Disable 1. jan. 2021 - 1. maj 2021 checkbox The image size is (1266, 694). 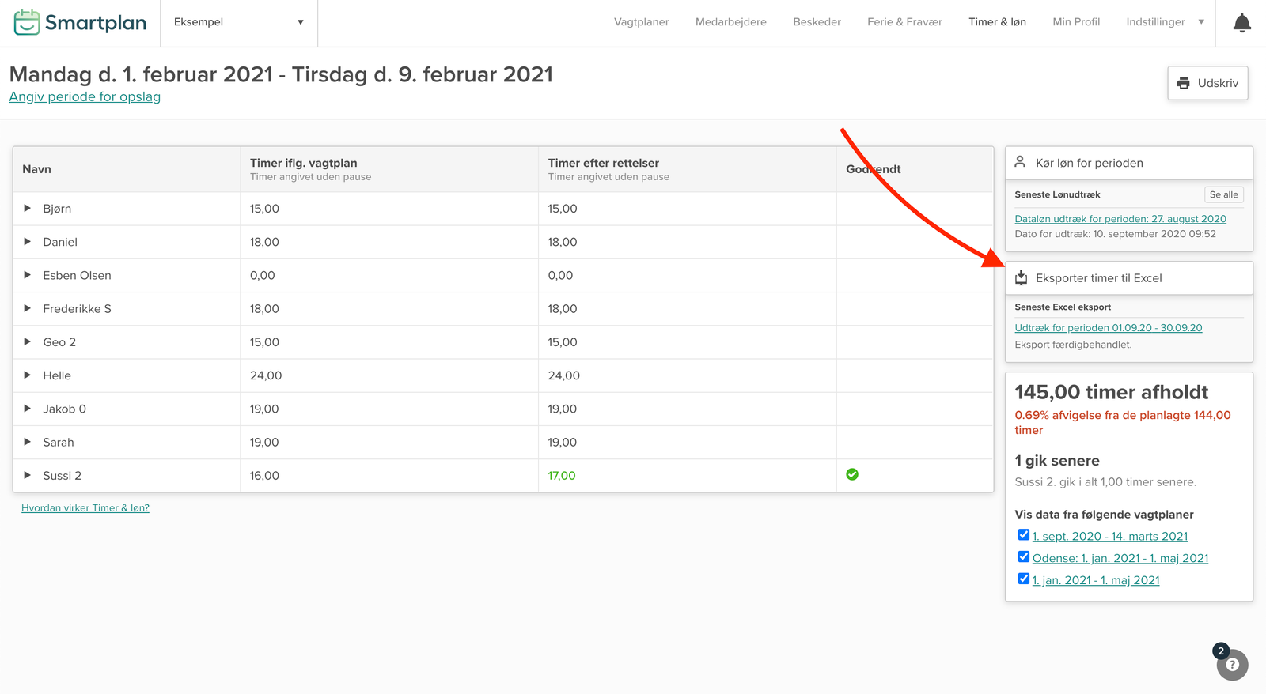coord(1023,579)
